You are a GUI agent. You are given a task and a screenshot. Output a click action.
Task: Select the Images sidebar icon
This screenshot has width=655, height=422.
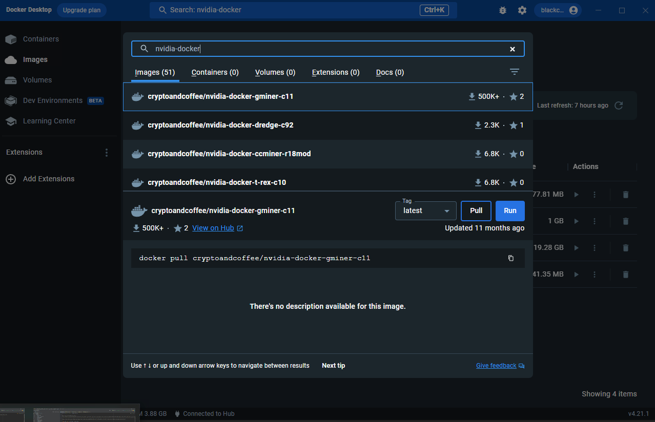point(10,59)
